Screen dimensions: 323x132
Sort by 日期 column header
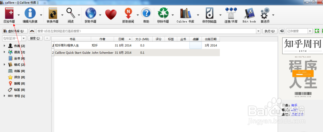pos(123,39)
